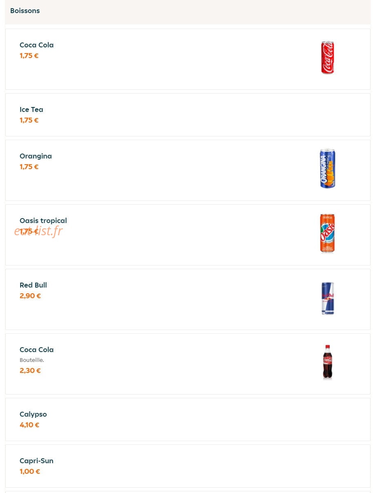377x493 pixels.
Task: Select the Red Bull product title
Action: pyautogui.click(x=33, y=285)
